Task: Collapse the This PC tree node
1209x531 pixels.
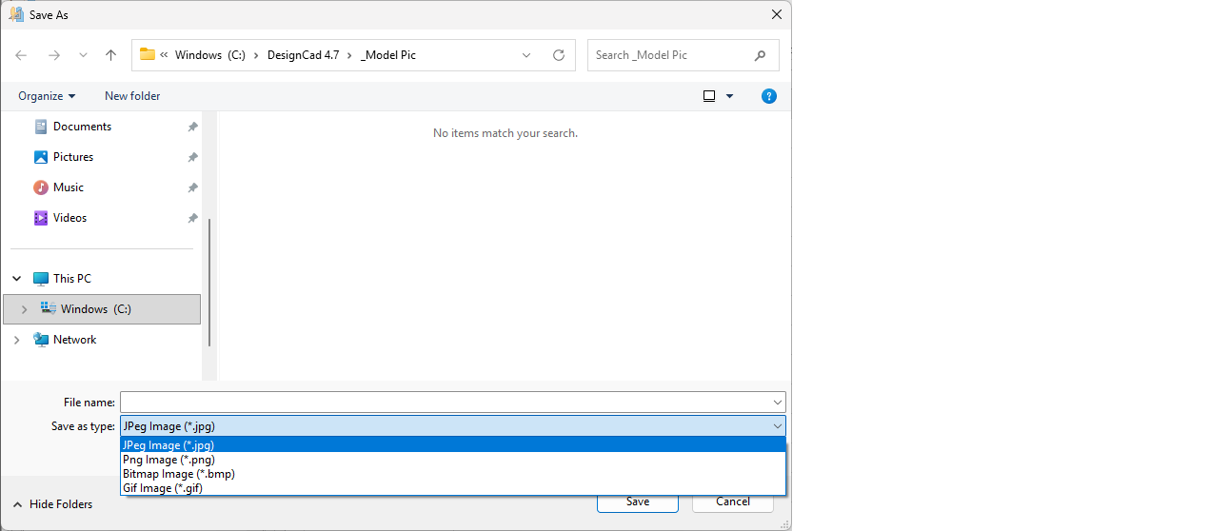Action: point(17,279)
